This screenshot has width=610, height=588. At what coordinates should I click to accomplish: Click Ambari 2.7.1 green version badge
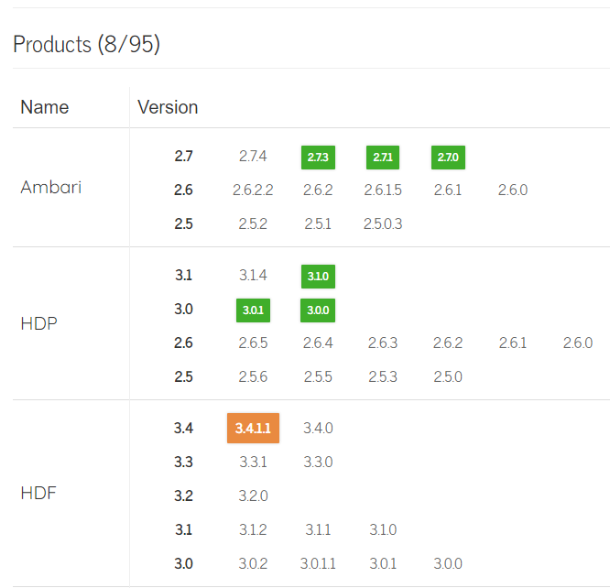[x=383, y=158]
